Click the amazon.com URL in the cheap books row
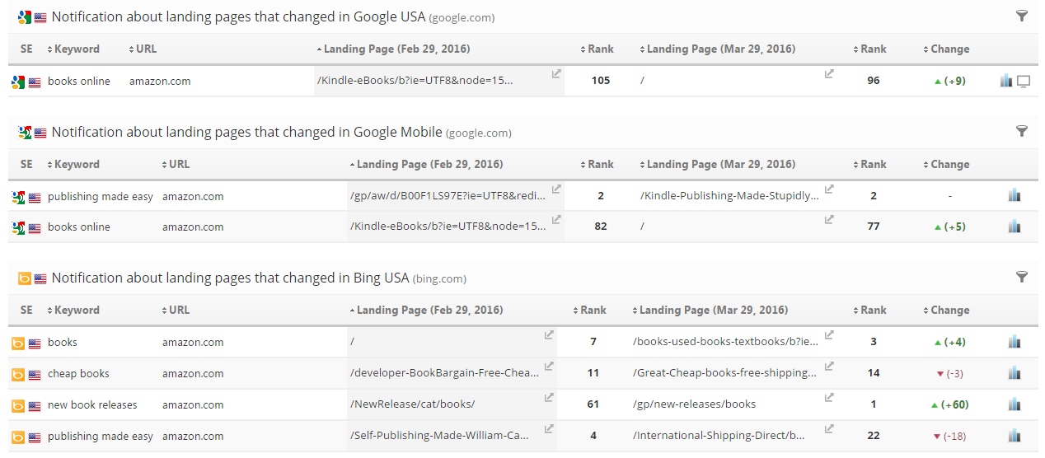1045x458 pixels. tap(193, 373)
